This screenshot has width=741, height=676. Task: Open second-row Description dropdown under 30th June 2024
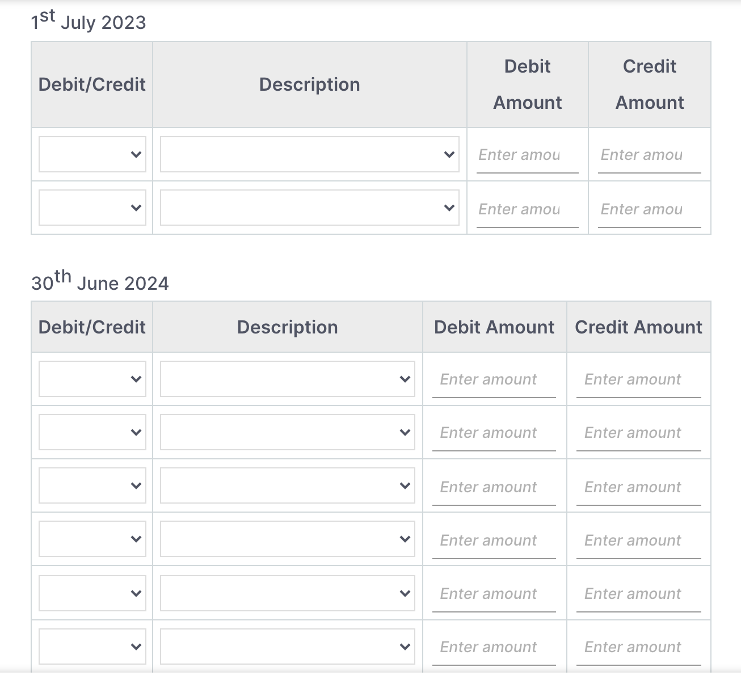[288, 432]
